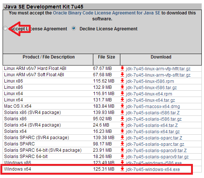Download the jdk-7u45-solaris-x64.tar.gz link
Screen dimensions: 204x178
(x=153, y=132)
